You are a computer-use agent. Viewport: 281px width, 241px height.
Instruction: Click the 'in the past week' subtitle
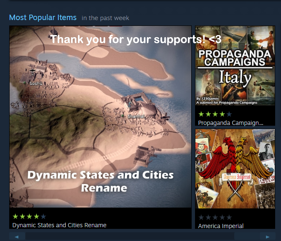[x=105, y=18]
